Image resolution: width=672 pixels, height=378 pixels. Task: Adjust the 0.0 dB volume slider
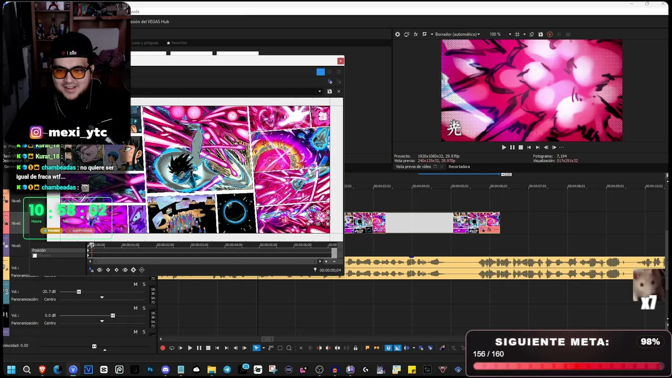(x=112, y=316)
